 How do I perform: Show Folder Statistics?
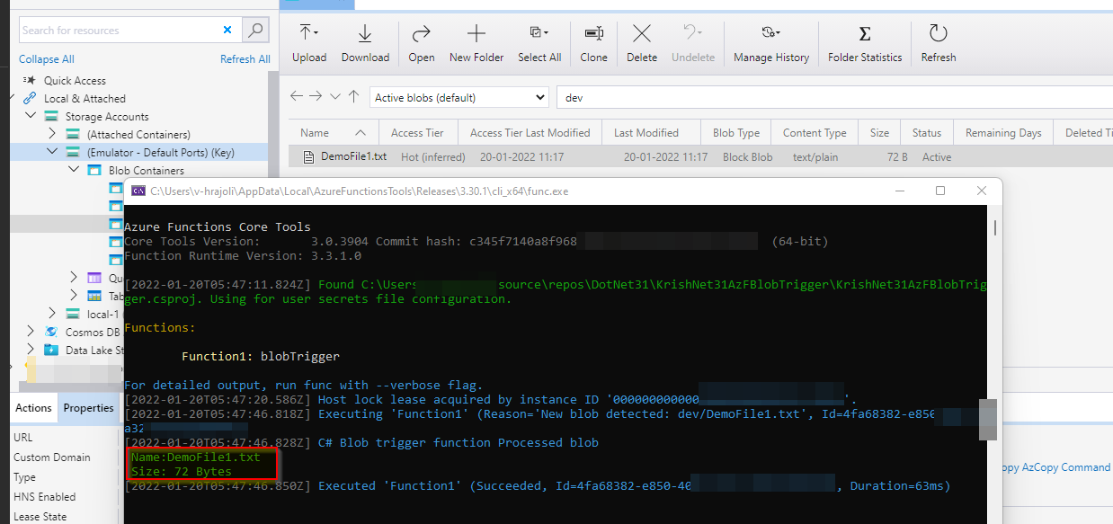click(x=865, y=44)
